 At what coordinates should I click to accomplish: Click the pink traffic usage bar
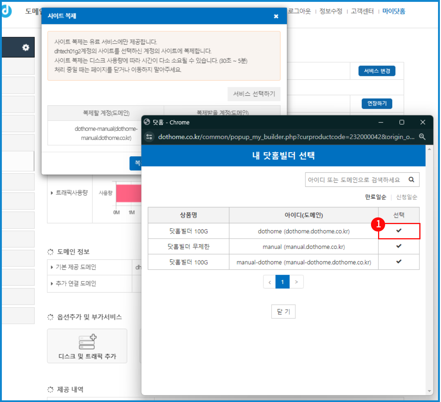(x=129, y=194)
